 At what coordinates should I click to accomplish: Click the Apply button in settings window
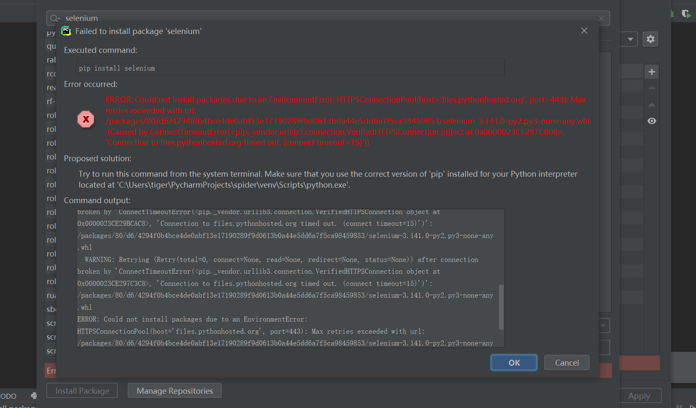point(639,396)
